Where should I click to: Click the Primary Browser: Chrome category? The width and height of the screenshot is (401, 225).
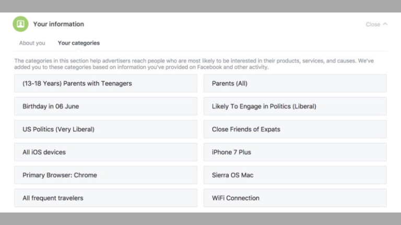[105, 175]
